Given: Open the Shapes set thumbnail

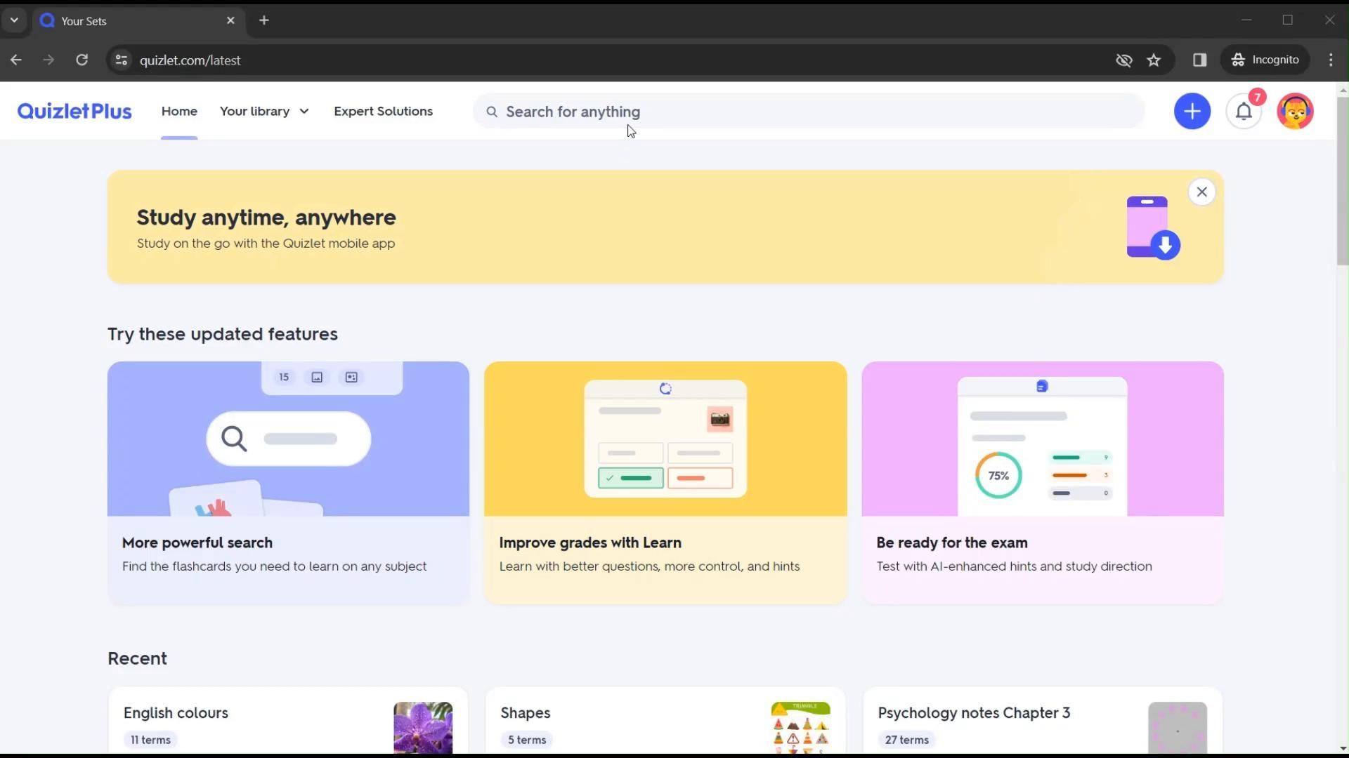Looking at the screenshot, I should pos(800,727).
